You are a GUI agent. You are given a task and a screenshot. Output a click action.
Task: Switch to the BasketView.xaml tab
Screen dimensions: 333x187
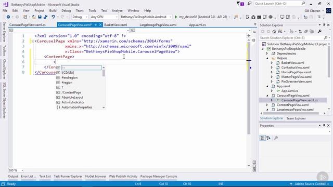[x=116, y=25]
